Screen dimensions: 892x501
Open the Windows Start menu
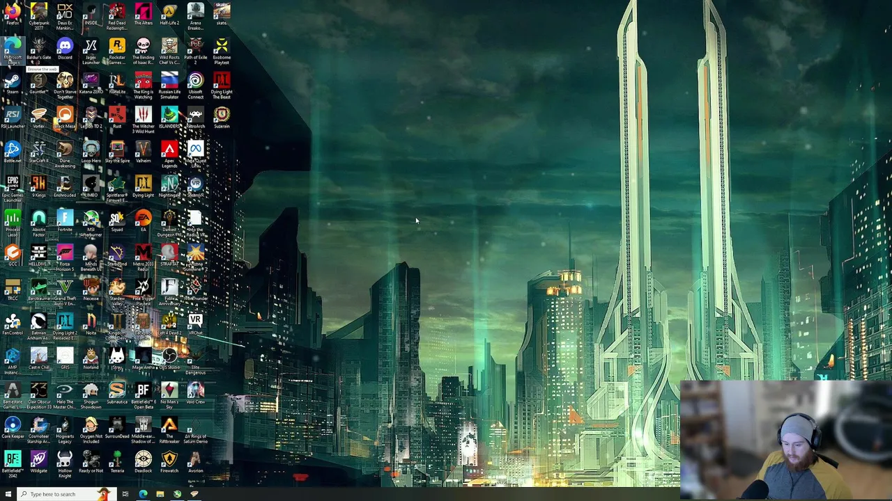[8, 494]
